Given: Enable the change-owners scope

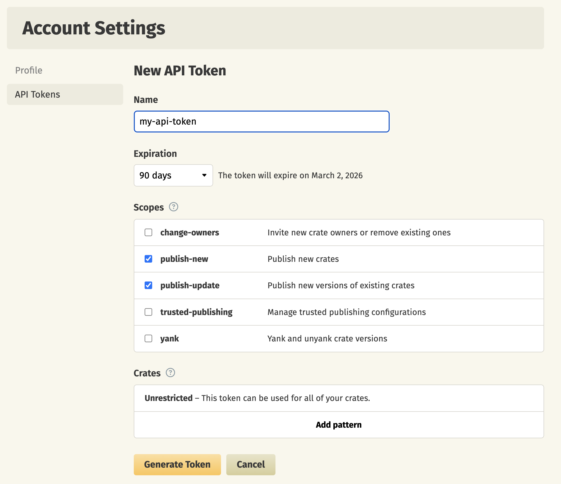Looking at the screenshot, I should click(x=148, y=232).
